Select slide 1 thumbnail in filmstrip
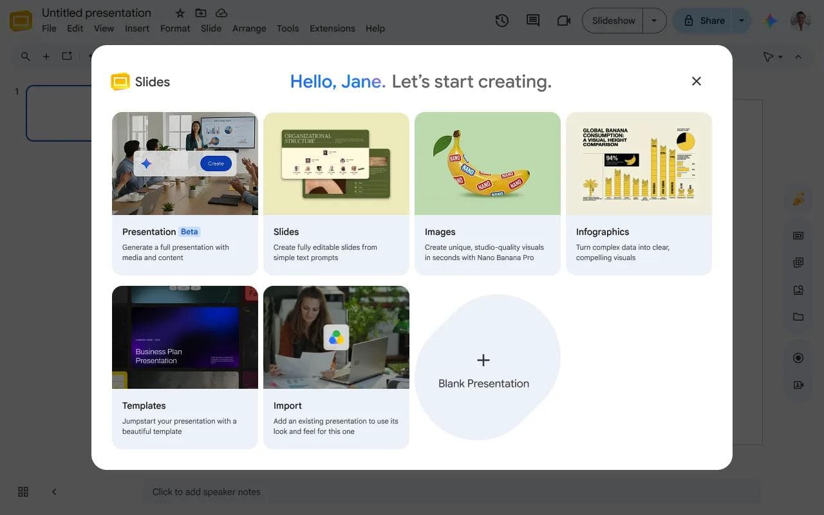Image resolution: width=824 pixels, height=515 pixels. pos(59,113)
